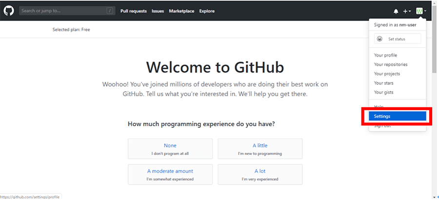Click the Signed in as nm-user text
Screen dimensions: 439x200
(x=395, y=25)
